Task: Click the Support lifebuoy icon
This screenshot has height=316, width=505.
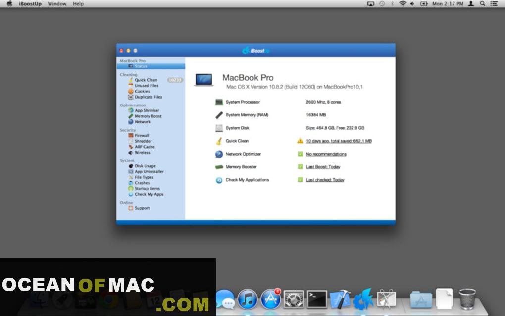Action: point(131,208)
